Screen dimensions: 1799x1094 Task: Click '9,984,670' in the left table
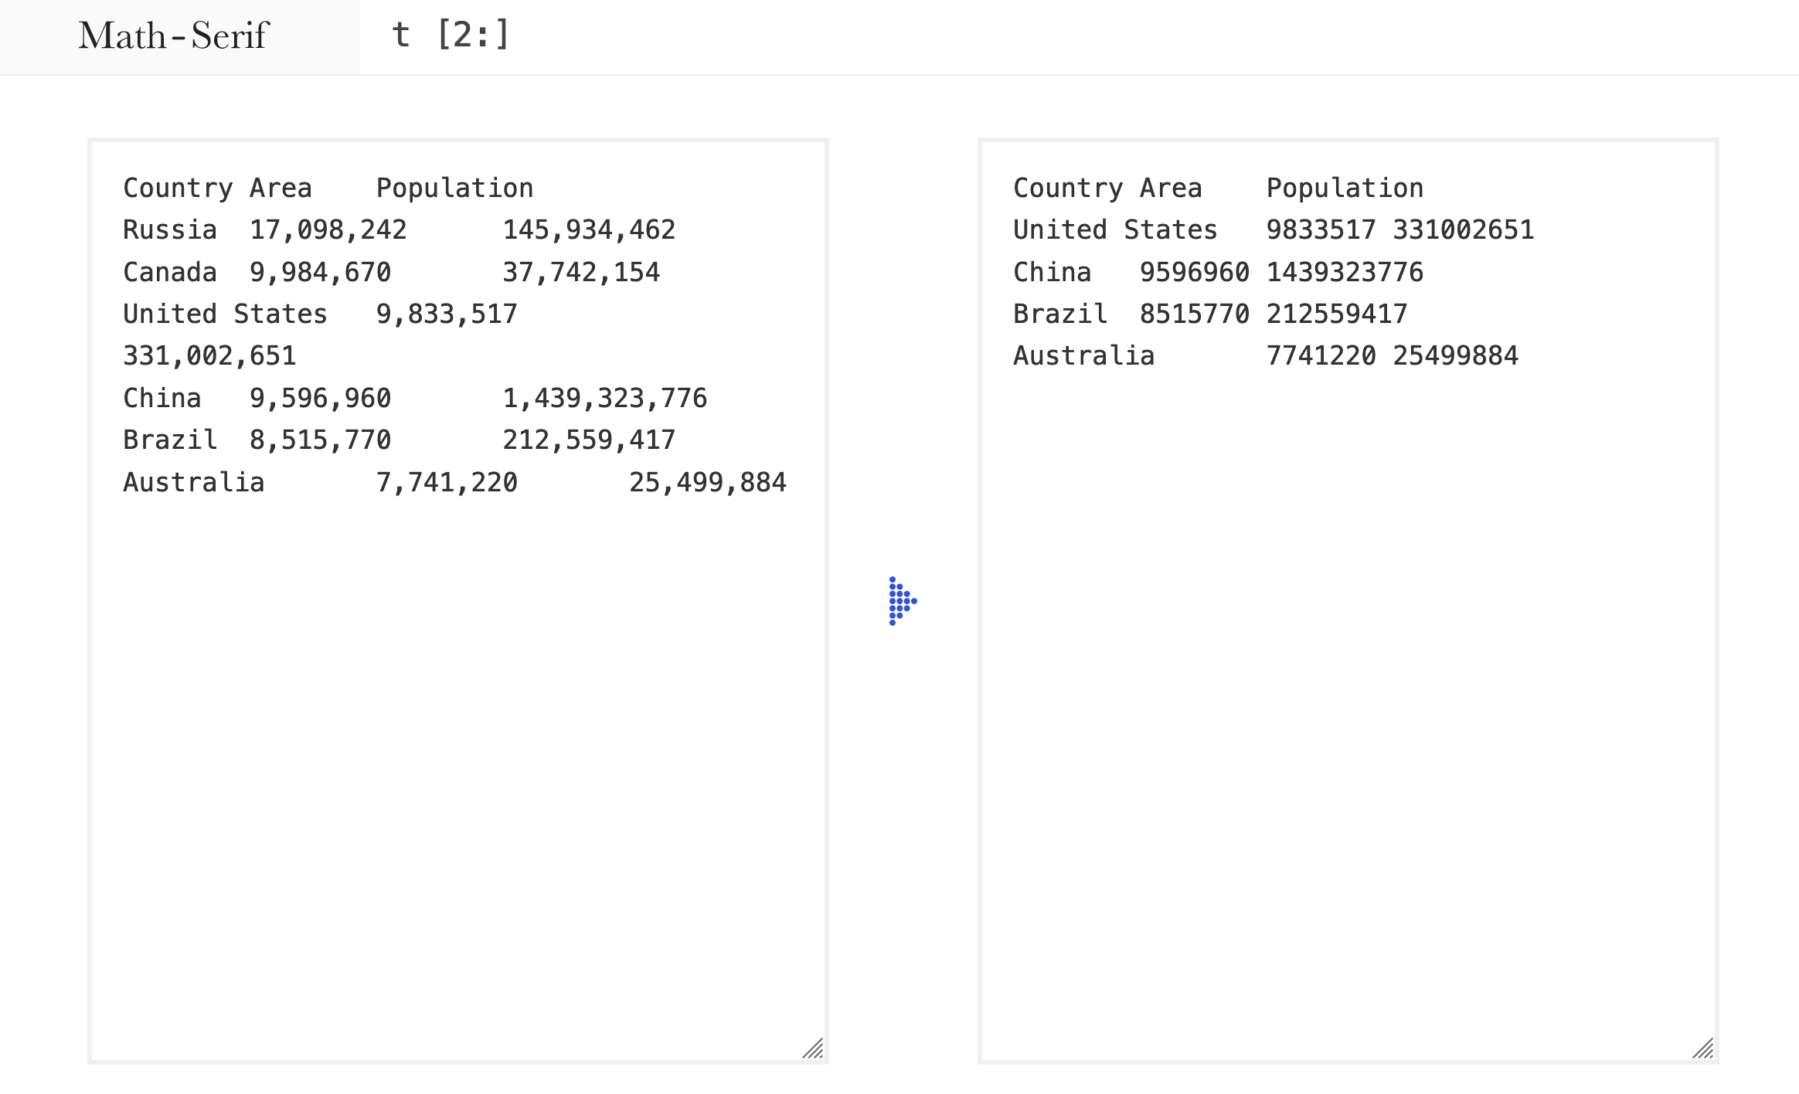[x=320, y=273]
